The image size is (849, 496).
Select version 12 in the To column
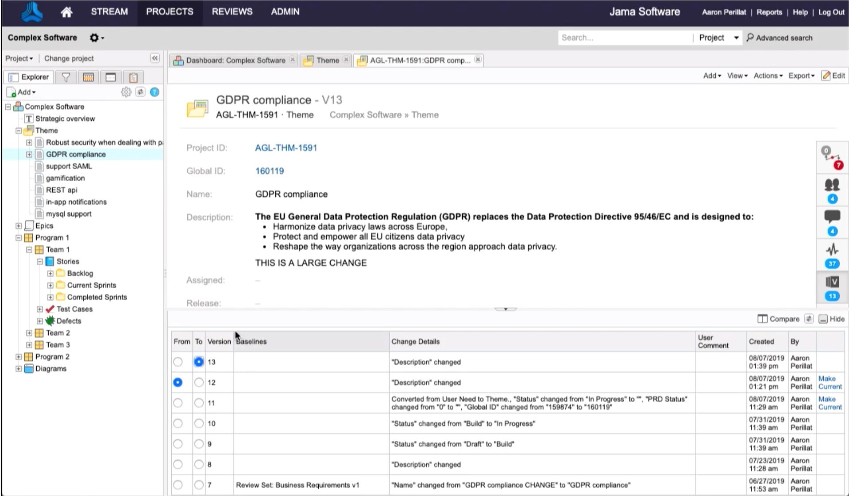[x=199, y=382]
